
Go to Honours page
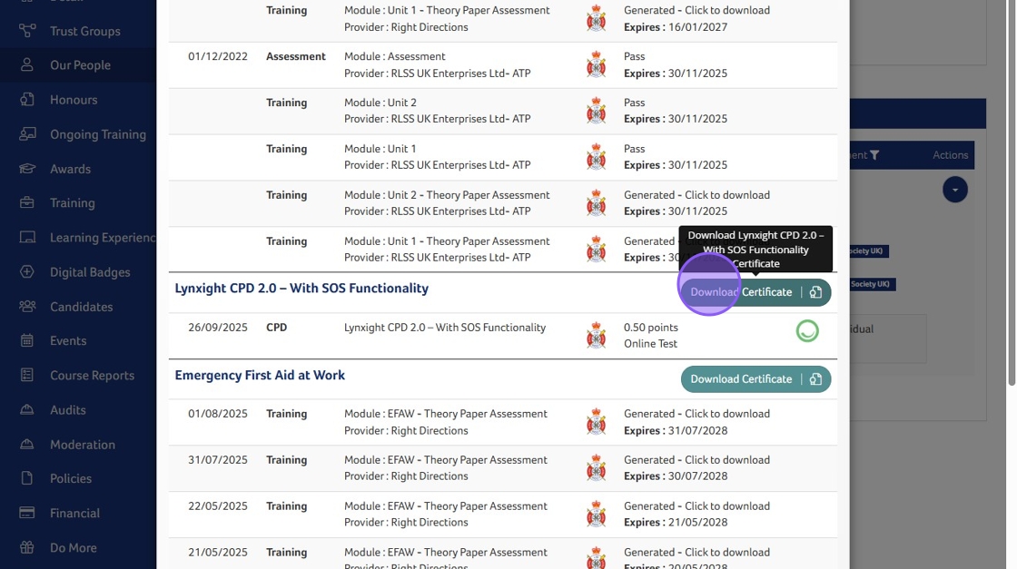(x=74, y=100)
